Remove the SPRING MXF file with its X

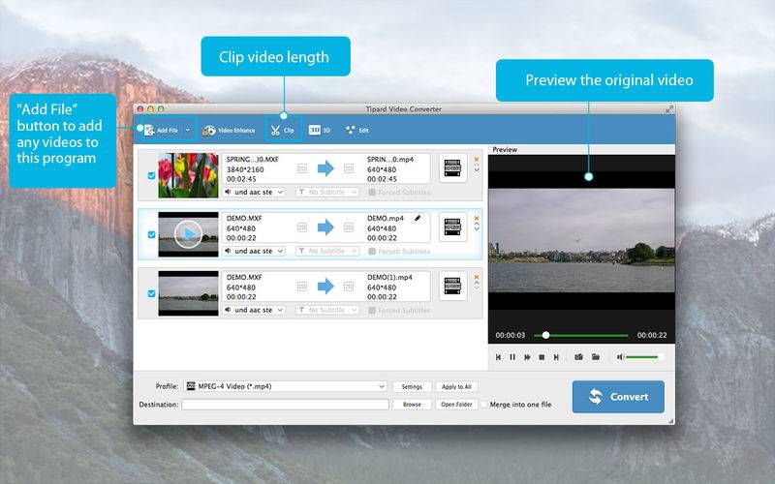(x=477, y=160)
